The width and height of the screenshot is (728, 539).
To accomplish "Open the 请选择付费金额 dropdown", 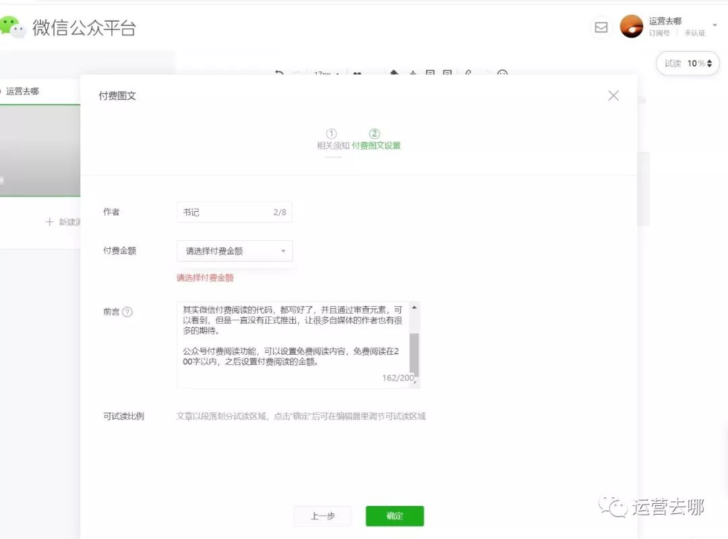I will pos(235,251).
